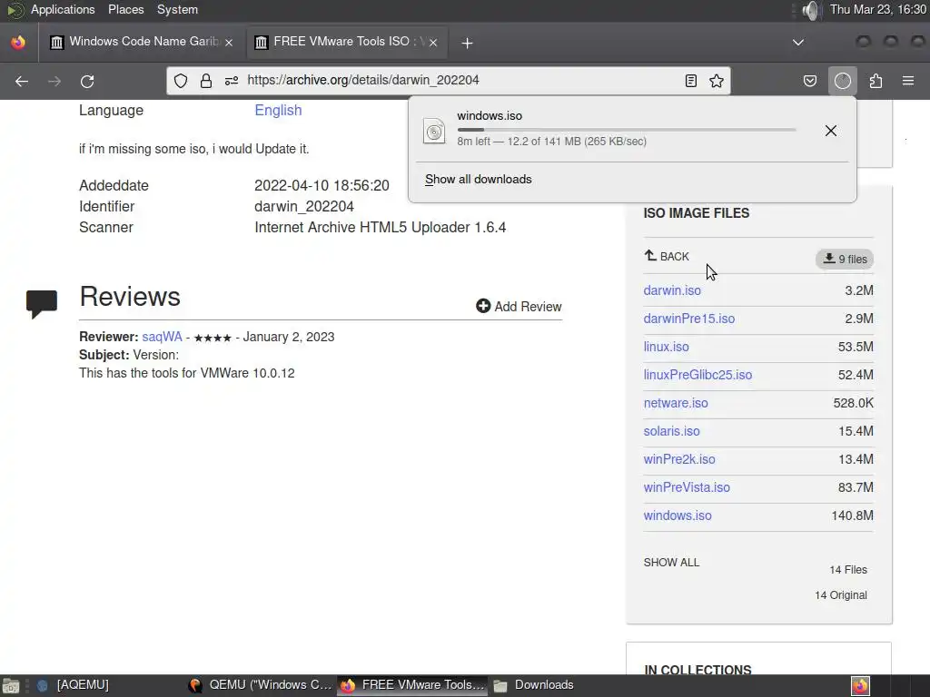Click the Firefox icon in bottom tray
The height and width of the screenshot is (697, 930).
click(860, 686)
